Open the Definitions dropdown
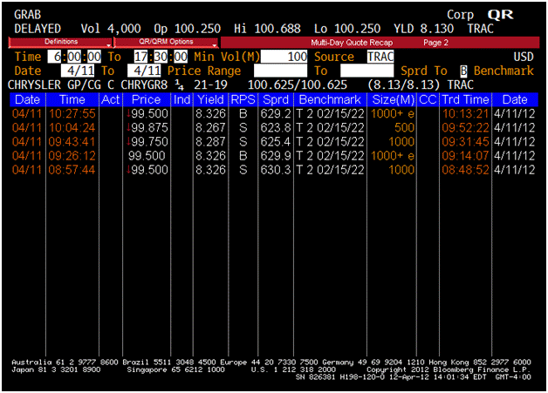The image size is (548, 393). tap(60, 42)
